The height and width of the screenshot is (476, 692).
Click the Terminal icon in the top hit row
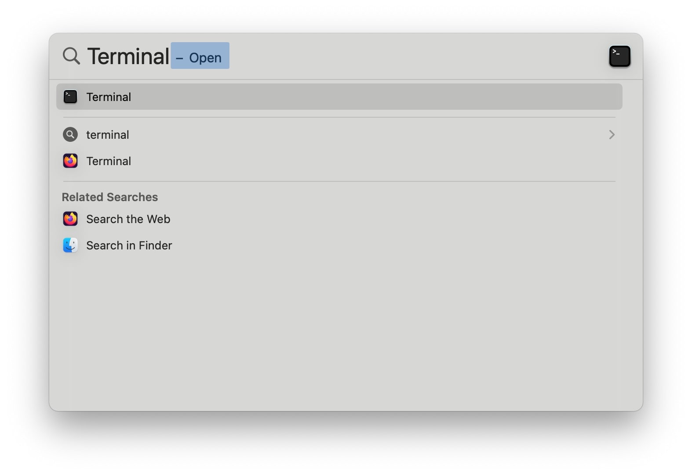point(70,97)
